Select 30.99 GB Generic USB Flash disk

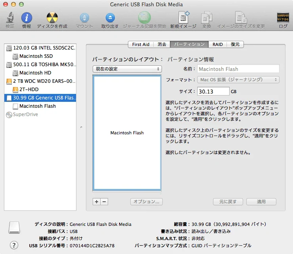click(40, 98)
